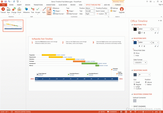Toggle underline for Milestone Title
Screen dimensions: 163x113
coord(144,33)
